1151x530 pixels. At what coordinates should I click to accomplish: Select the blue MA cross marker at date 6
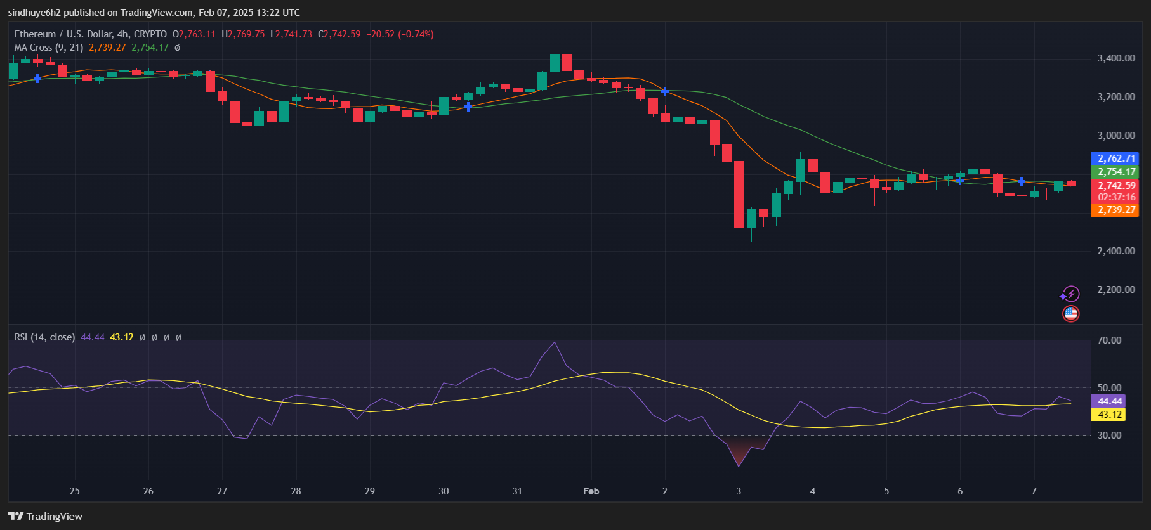click(960, 181)
